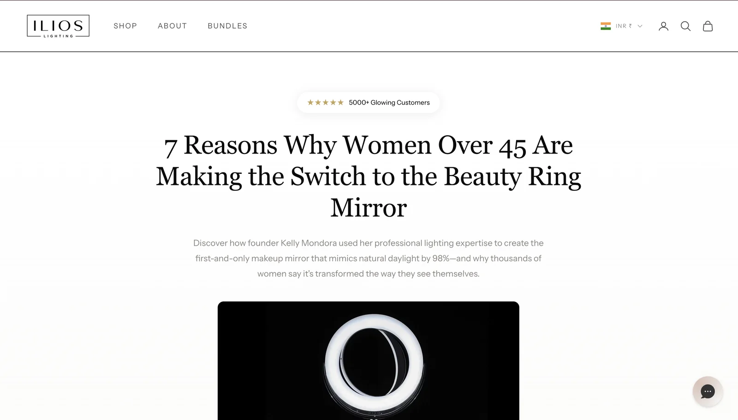Click the ring light mirror image

pyautogui.click(x=369, y=361)
